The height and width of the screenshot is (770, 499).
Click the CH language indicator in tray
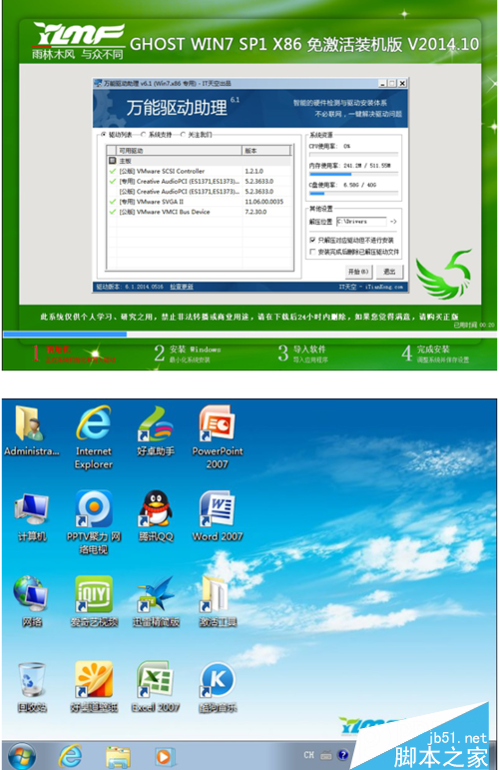(308, 755)
